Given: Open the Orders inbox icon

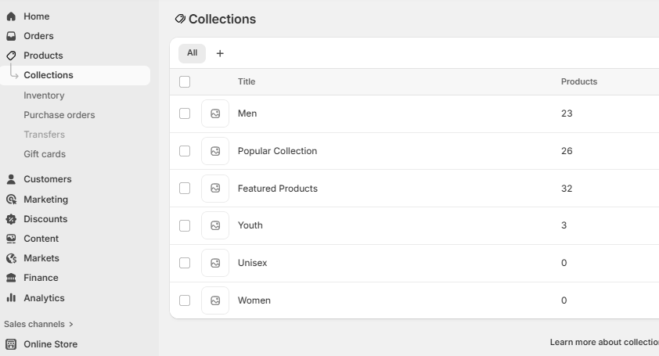Looking at the screenshot, I should [x=11, y=36].
